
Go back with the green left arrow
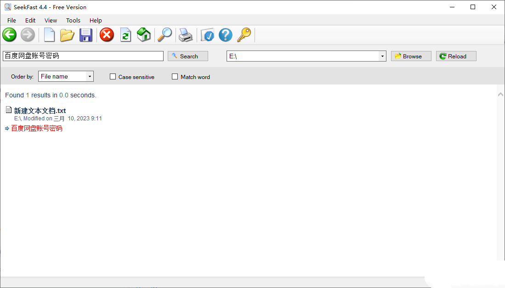click(9, 35)
